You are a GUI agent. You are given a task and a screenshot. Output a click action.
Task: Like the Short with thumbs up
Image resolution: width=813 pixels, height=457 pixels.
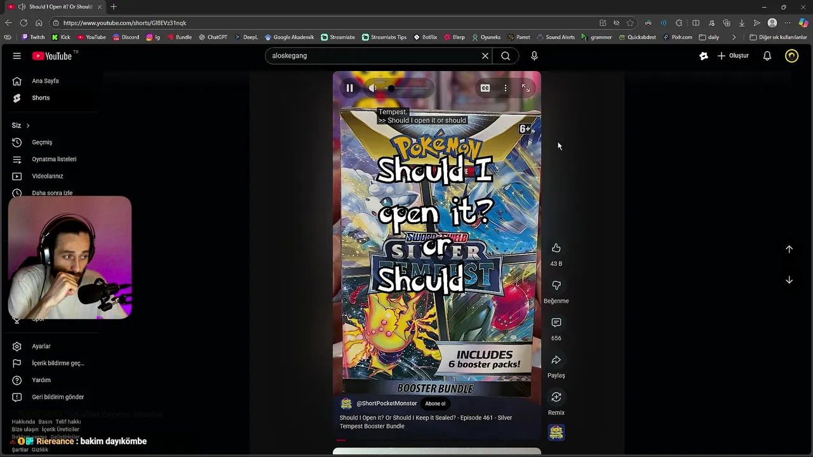(556, 248)
